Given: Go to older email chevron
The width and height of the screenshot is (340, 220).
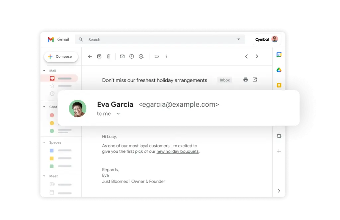Looking at the screenshot, I should point(257,56).
